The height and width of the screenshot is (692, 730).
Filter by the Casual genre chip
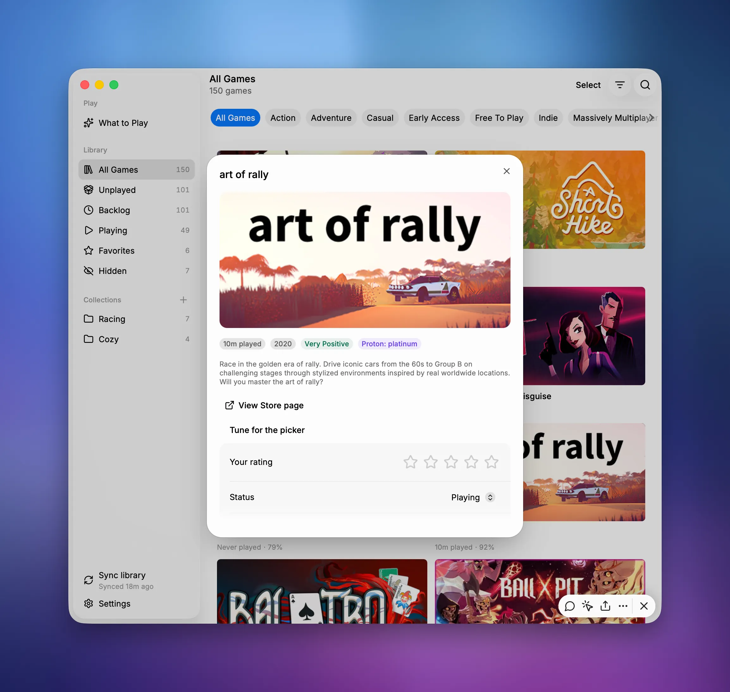coord(380,118)
